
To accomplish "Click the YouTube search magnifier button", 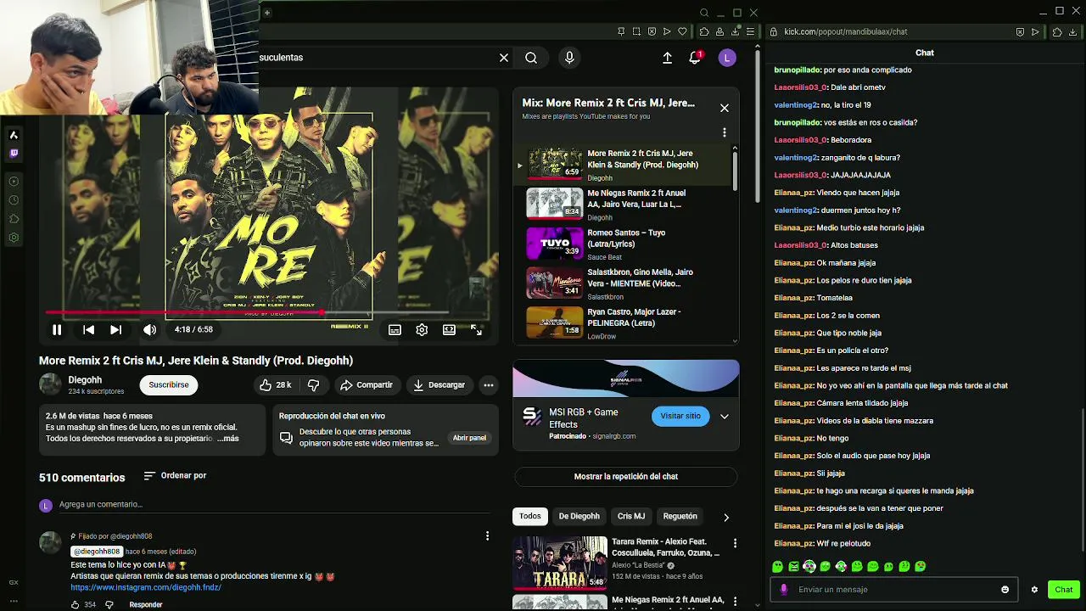I will point(531,58).
